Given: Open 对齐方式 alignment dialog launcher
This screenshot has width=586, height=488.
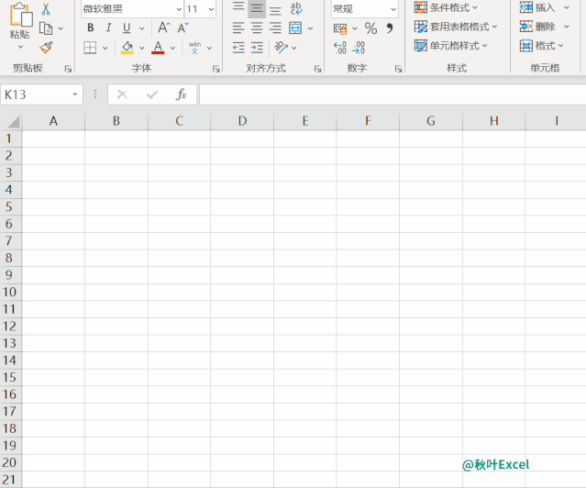Looking at the screenshot, I should (x=317, y=69).
